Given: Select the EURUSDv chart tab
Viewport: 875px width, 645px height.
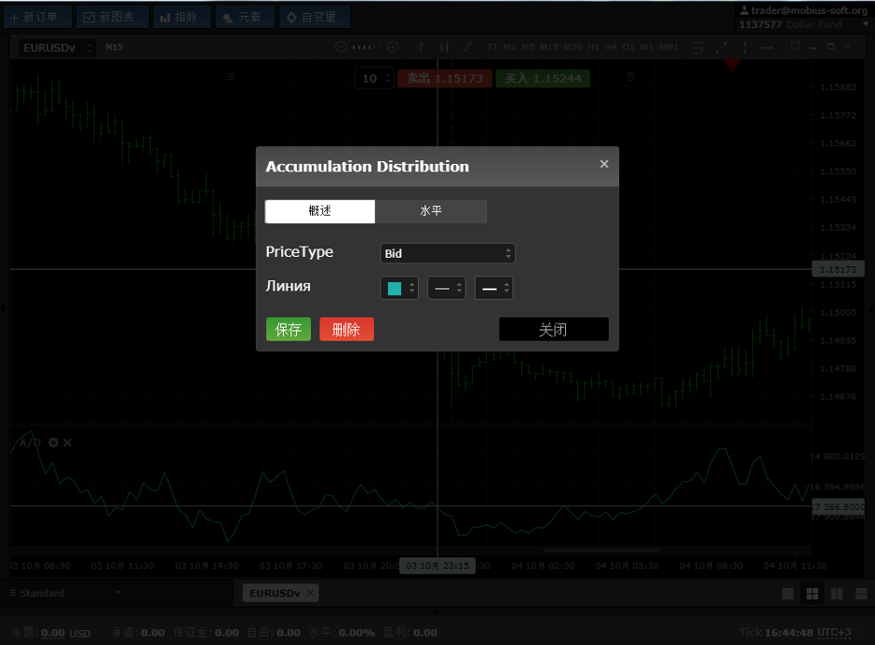Looking at the screenshot, I should pyautogui.click(x=275, y=593).
